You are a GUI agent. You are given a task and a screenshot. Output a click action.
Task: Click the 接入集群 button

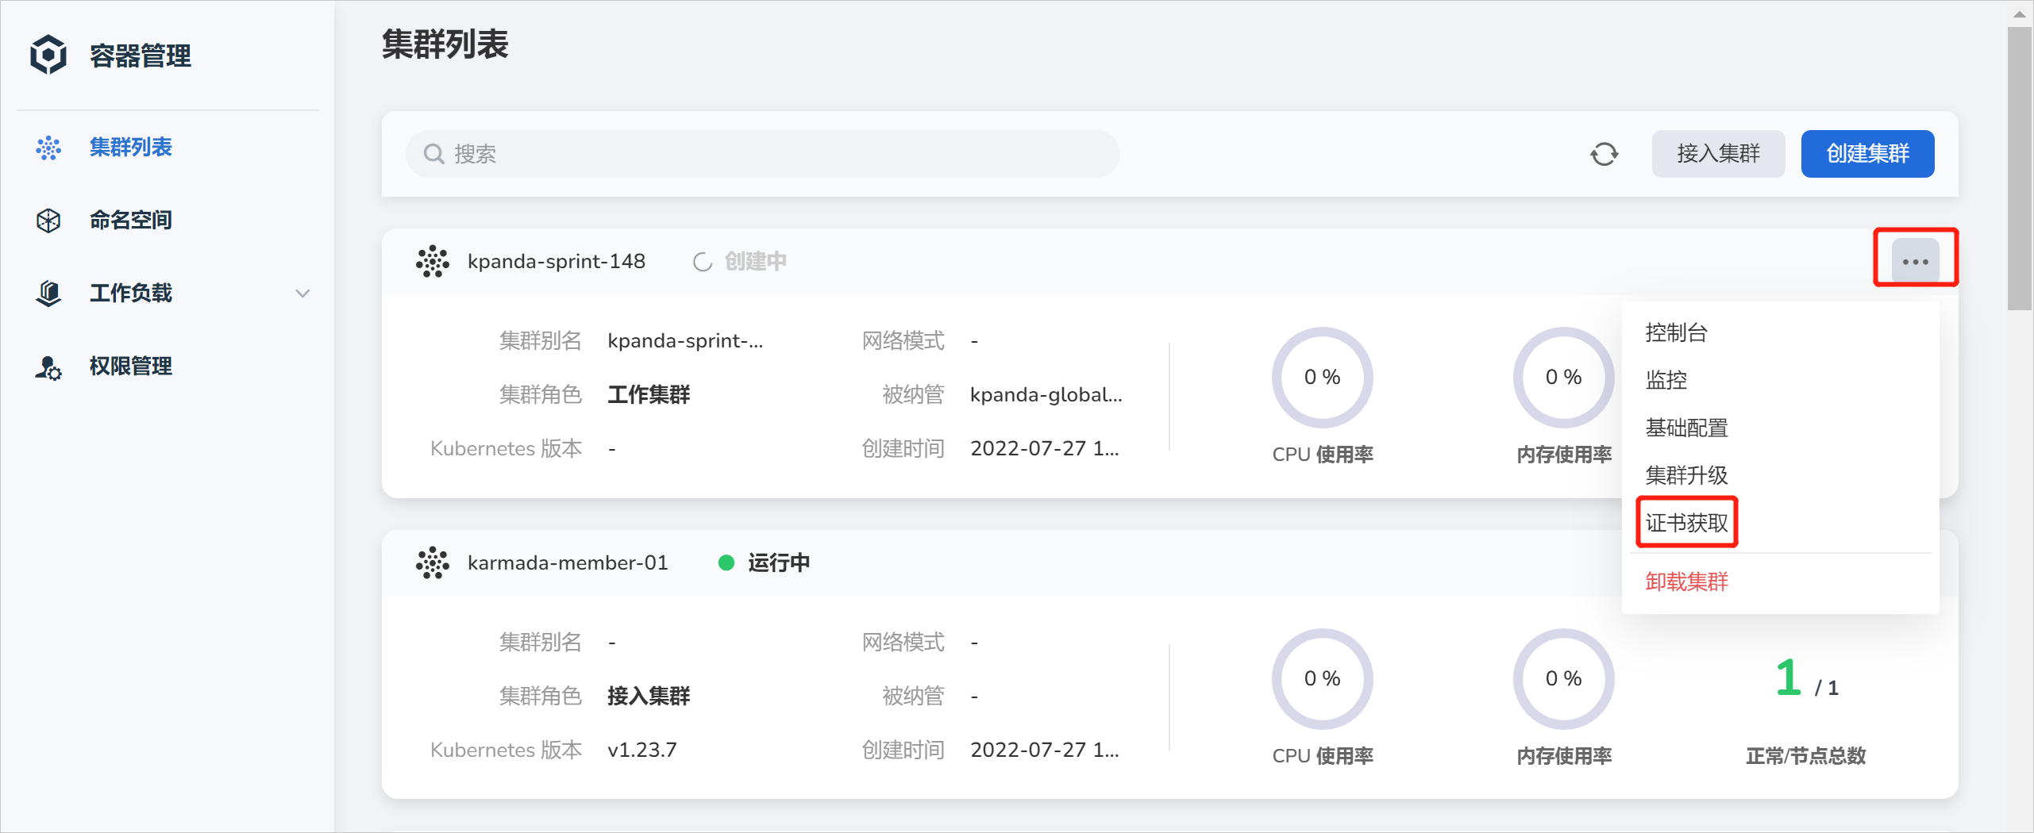click(x=1718, y=154)
